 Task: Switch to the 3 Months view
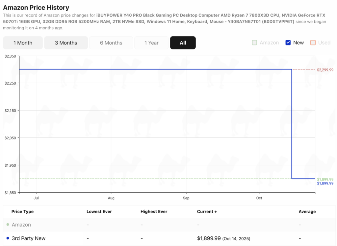pos(66,43)
